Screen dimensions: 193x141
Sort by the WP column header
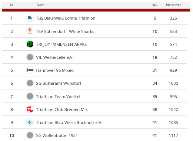tap(155, 5)
